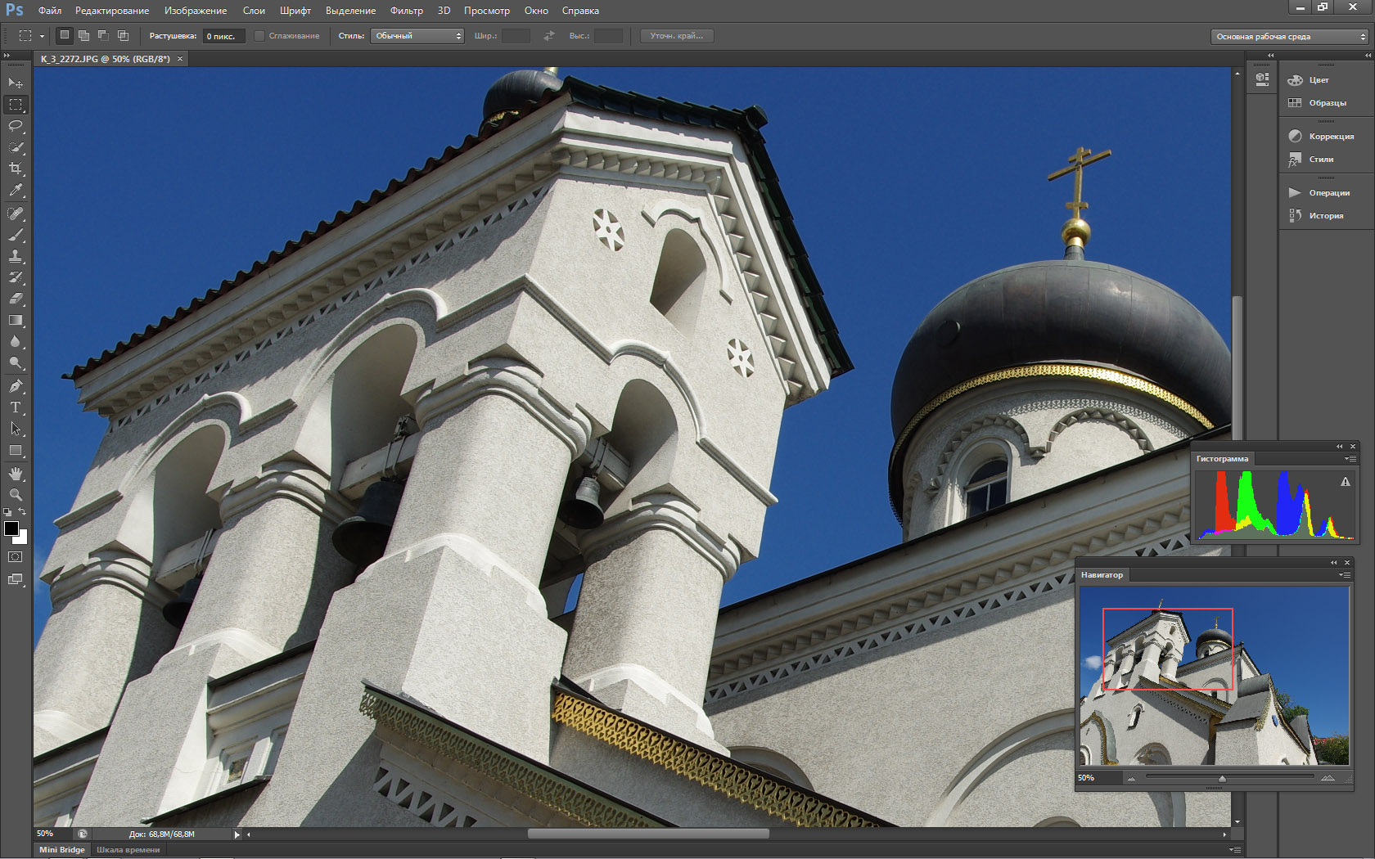Toggle Quick Mask mode

pos(16,557)
